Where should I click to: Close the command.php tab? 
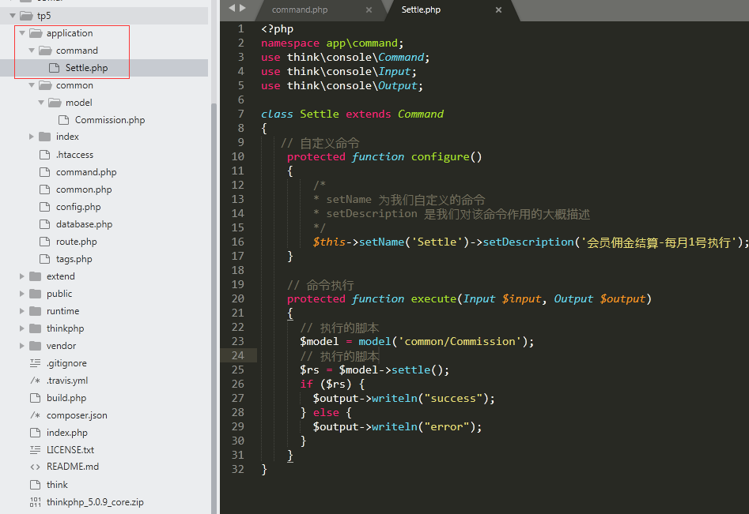coord(369,10)
